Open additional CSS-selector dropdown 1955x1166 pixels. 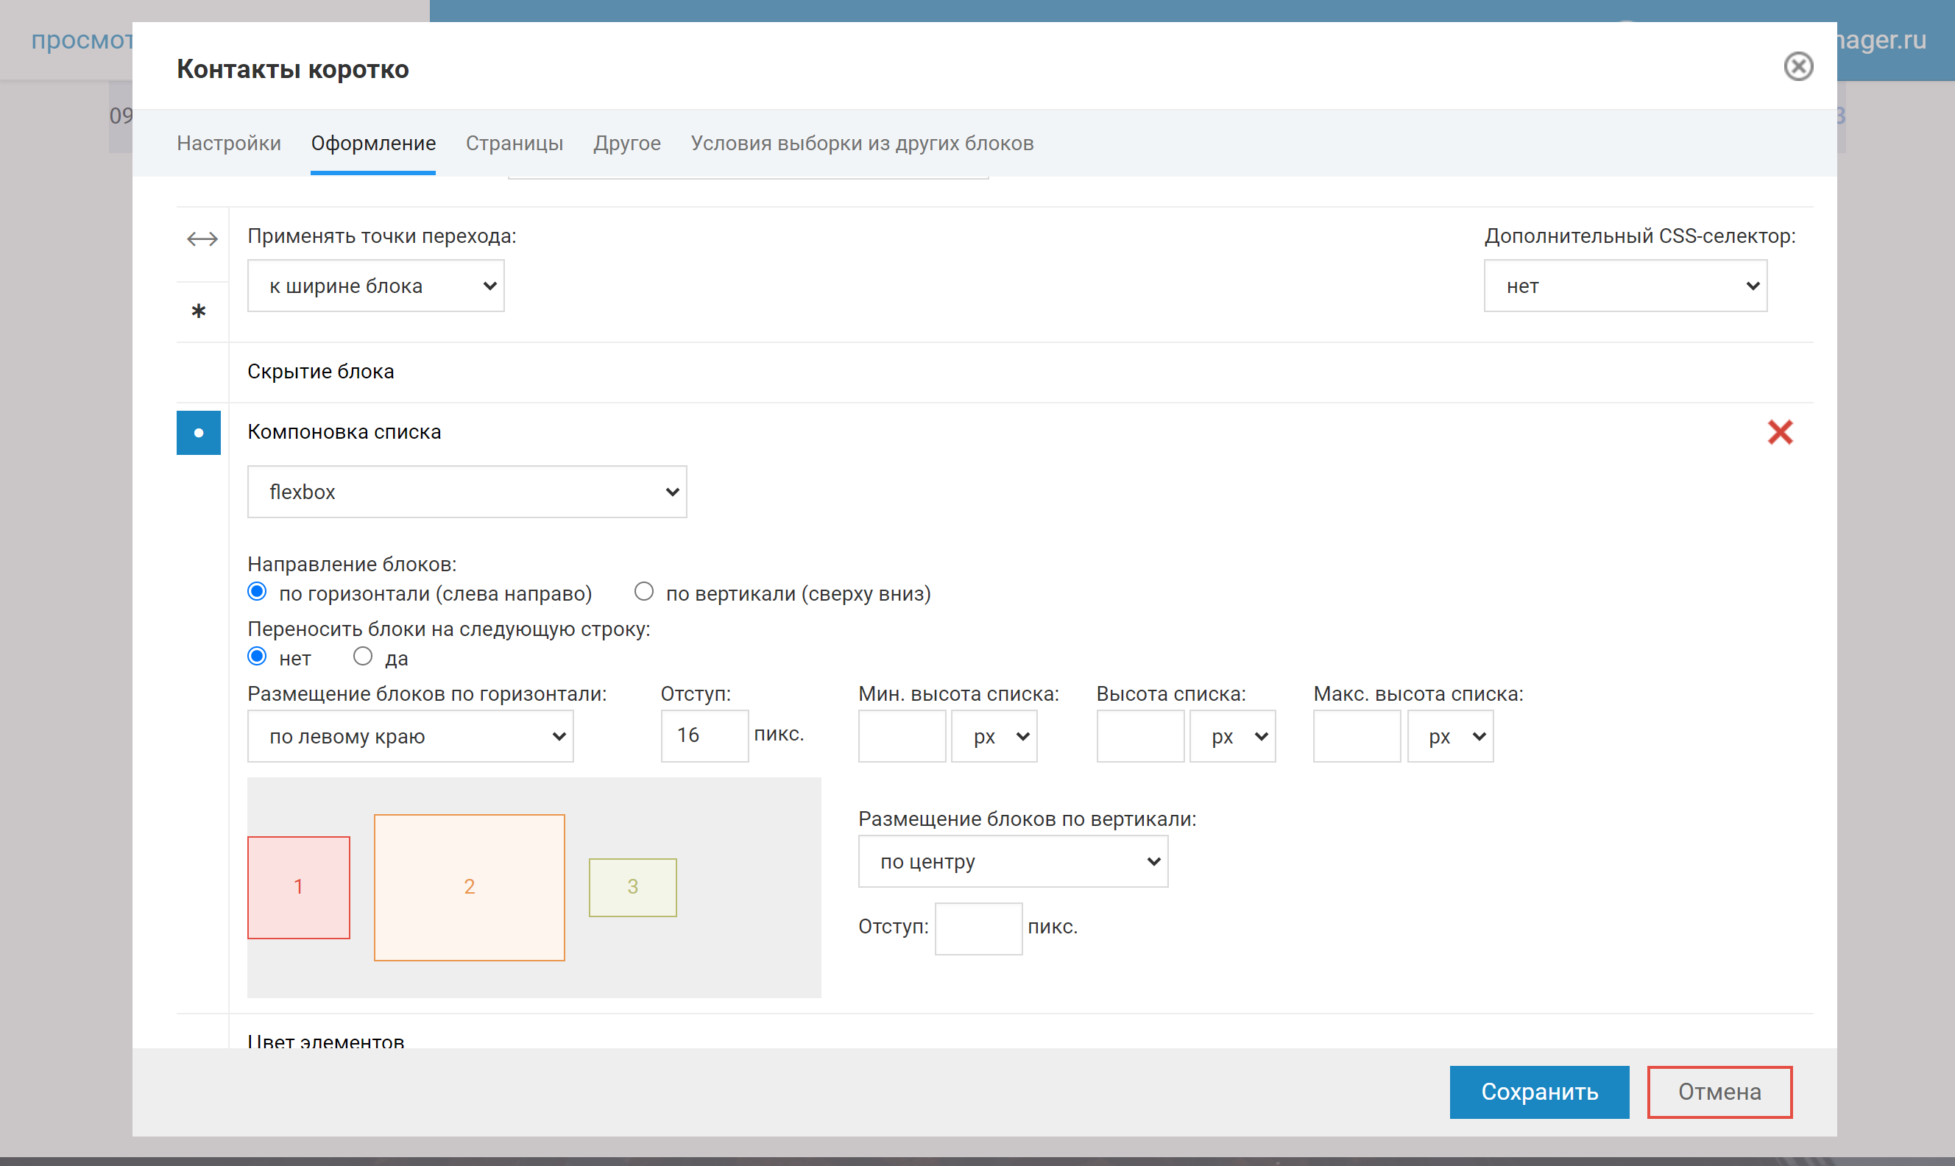(1625, 286)
